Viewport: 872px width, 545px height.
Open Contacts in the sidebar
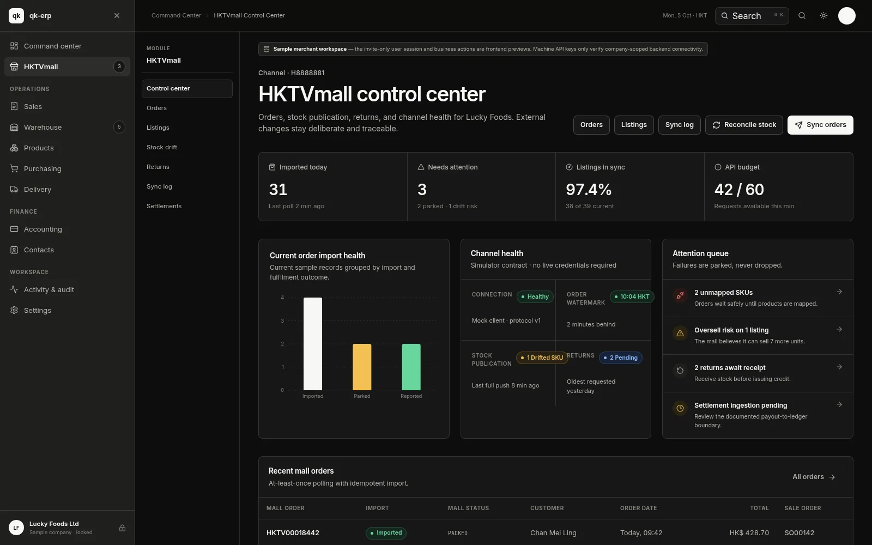pos(67,250)
